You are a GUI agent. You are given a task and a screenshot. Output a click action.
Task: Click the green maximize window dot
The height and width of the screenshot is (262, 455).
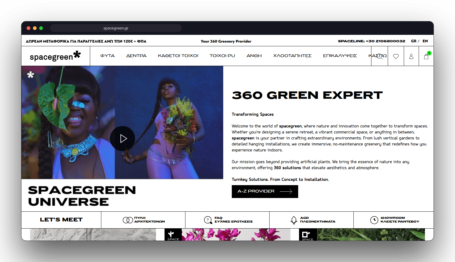(41, 28)
